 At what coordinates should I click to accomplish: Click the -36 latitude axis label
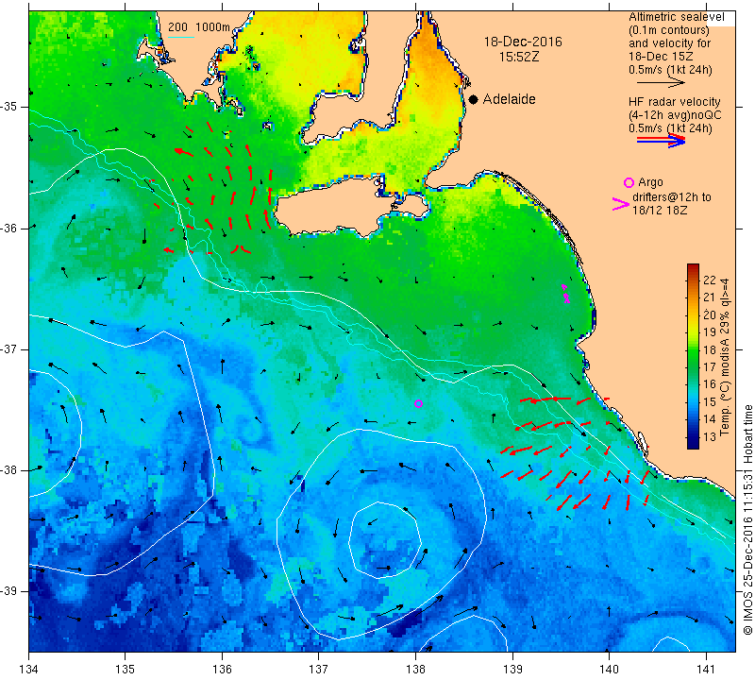(x=10, y=228)
